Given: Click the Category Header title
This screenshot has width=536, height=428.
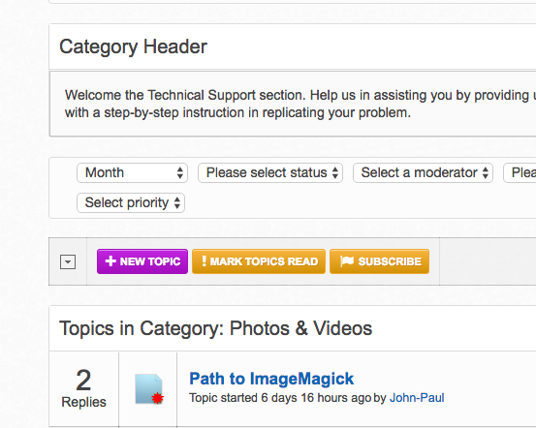Looking at the screenshot, I should pyautogui.click(x=134, y=46).
